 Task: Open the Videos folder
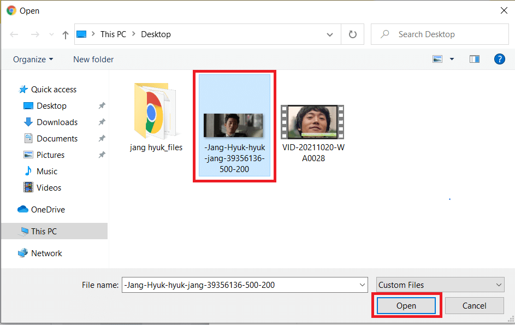[x=45, y=187]
